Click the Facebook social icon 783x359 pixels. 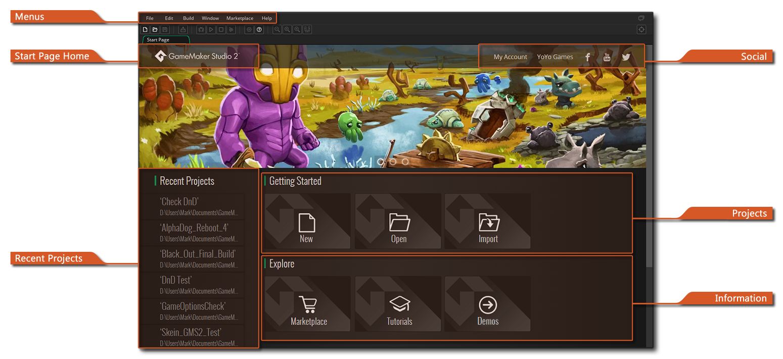(x=587, y=57)
